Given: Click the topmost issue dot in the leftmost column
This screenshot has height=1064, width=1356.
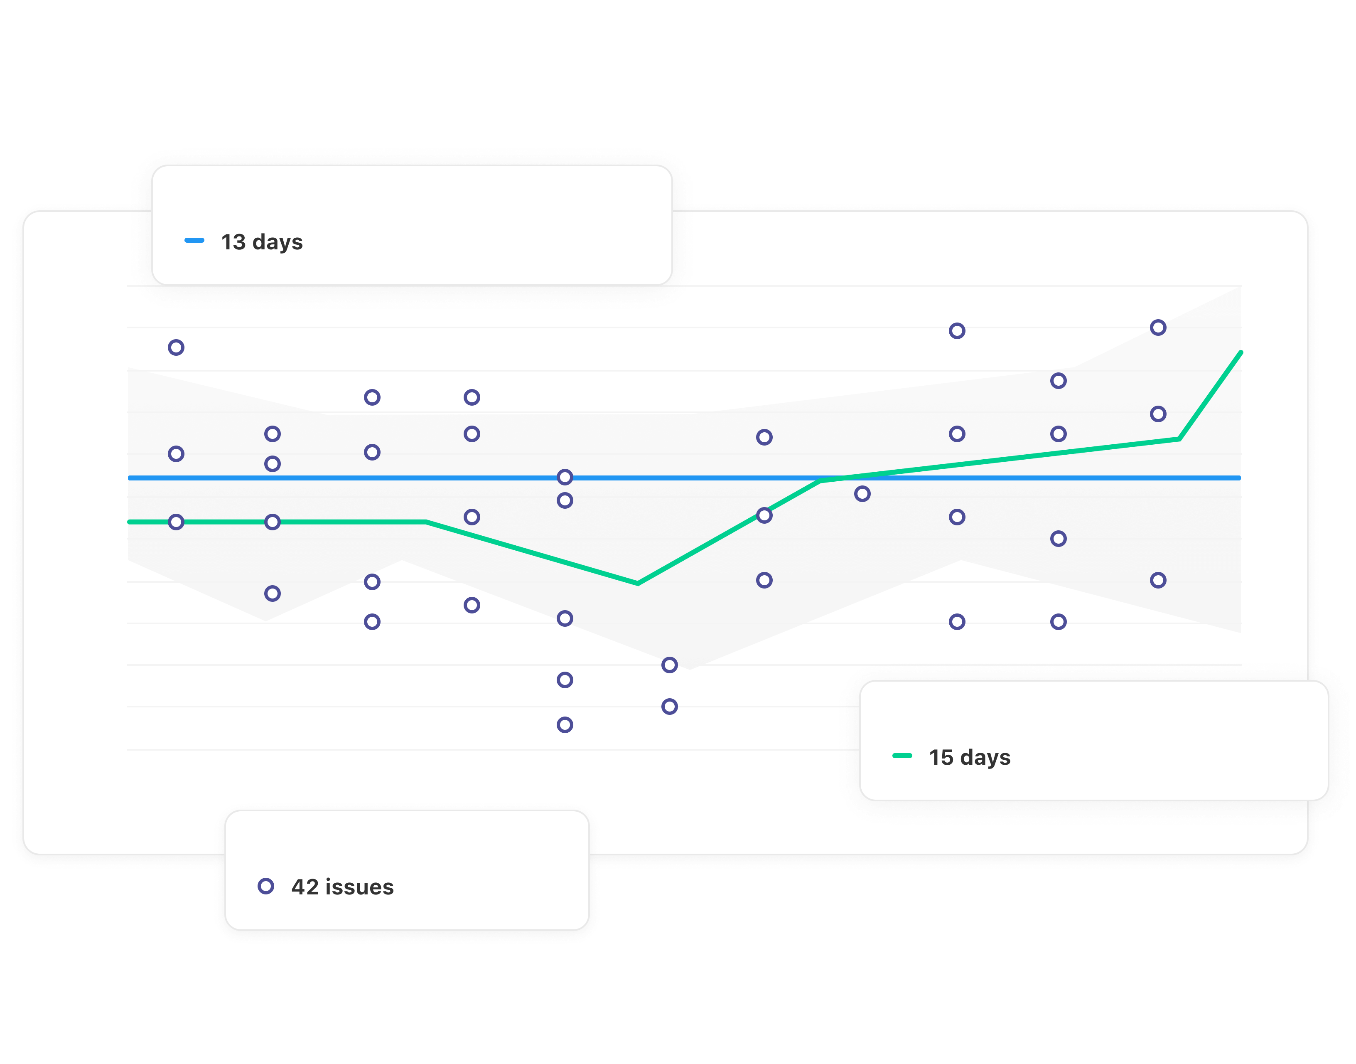Looking at the screenshot, I should tap(176, 347).
